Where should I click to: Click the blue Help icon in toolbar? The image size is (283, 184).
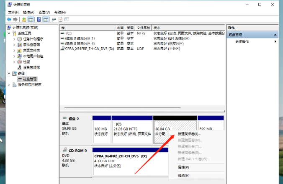pyautogui.click(x=39, y=19)
